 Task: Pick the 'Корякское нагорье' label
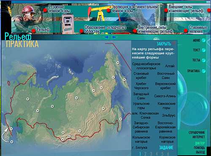[x=167, y=139]
